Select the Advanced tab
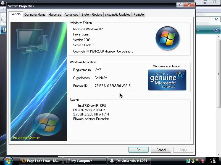This screenshot has height=165, width=221. coord(71,15)
